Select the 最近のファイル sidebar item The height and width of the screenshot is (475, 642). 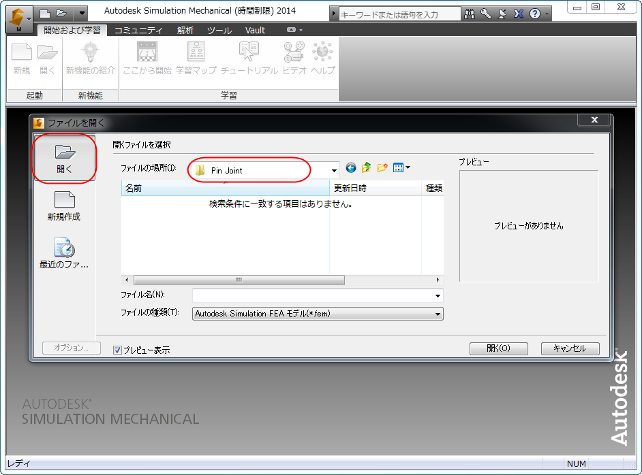click(x=64, y=253)
